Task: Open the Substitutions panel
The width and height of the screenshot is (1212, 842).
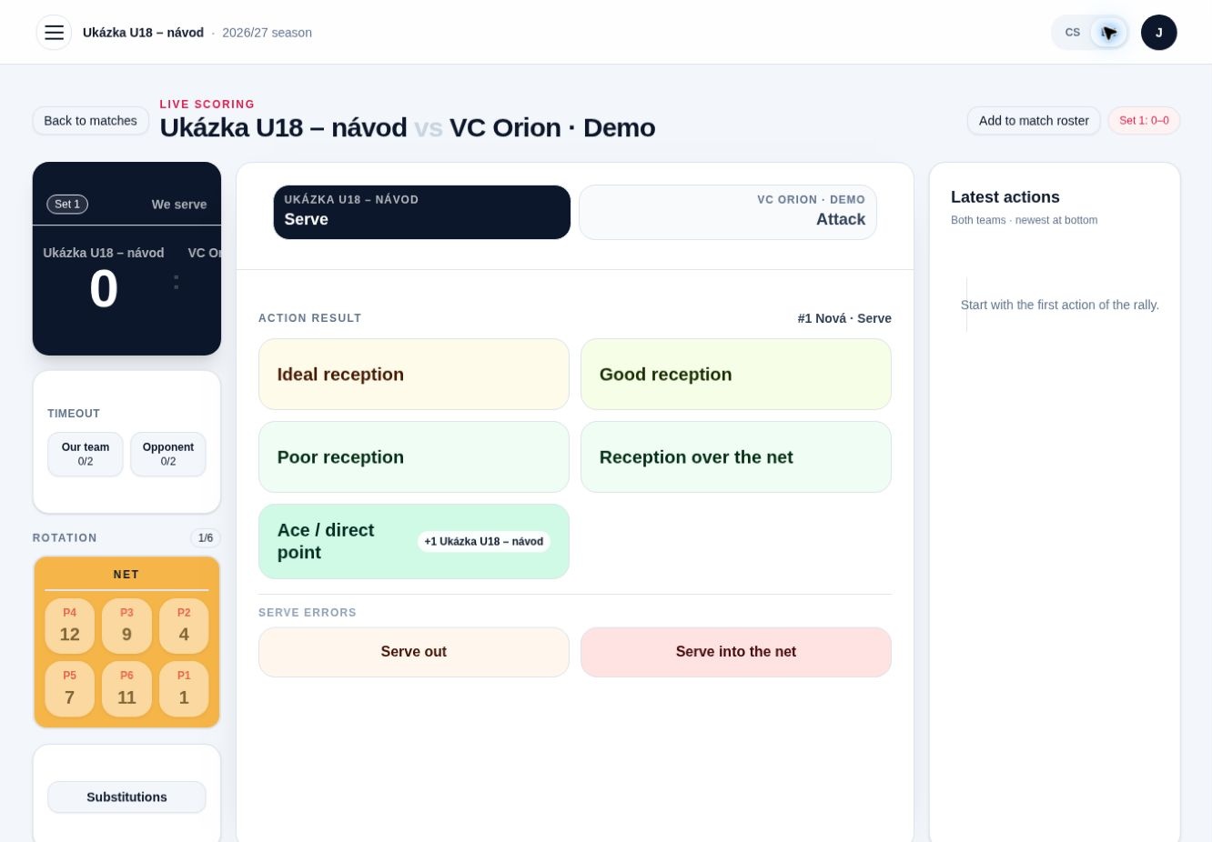Action: point(126,797)
